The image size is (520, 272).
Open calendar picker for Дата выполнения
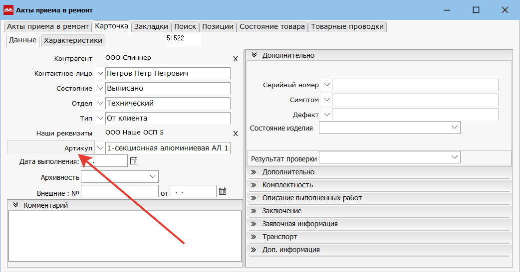(134, 161)
